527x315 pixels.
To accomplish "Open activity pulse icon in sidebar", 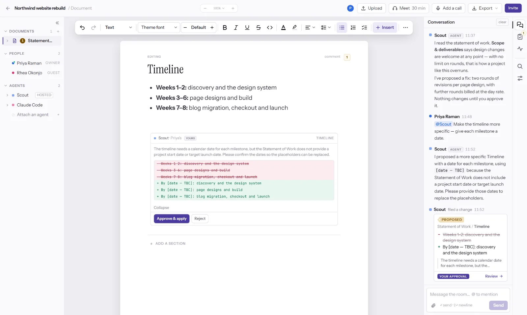I will (520, 49).
